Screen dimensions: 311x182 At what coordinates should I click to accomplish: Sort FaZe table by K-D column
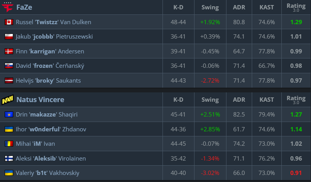(178, 7)
